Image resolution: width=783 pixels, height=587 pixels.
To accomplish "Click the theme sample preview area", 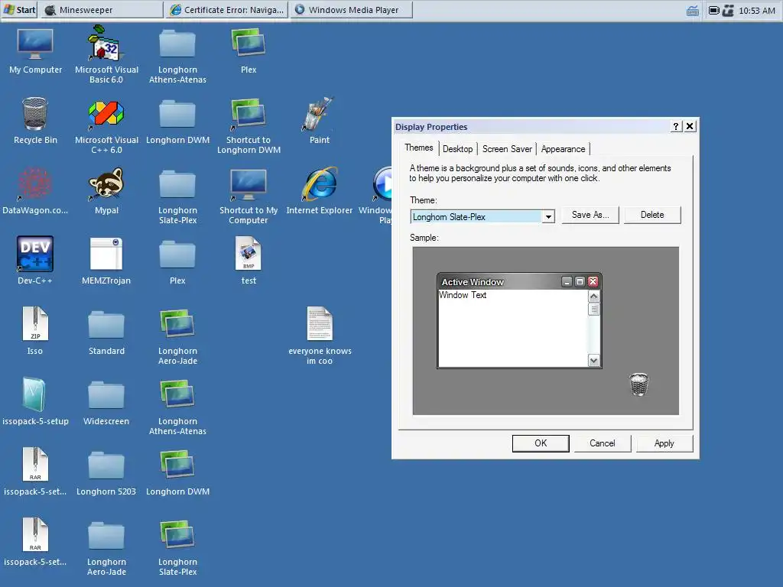I will pyautogui.click(x=545, y=330).
